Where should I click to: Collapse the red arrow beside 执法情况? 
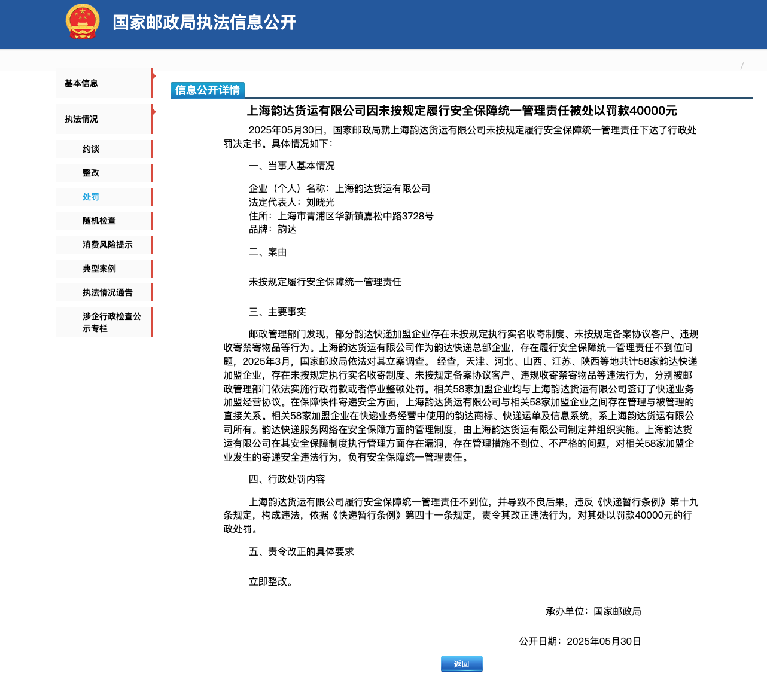[x=154, y=112]
